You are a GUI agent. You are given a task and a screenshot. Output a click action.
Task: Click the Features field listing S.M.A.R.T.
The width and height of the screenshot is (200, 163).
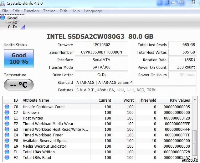pyautogui.click(x=136, y=90)
